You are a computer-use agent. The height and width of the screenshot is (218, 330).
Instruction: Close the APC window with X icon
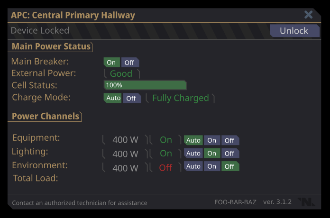pos(309,15)
